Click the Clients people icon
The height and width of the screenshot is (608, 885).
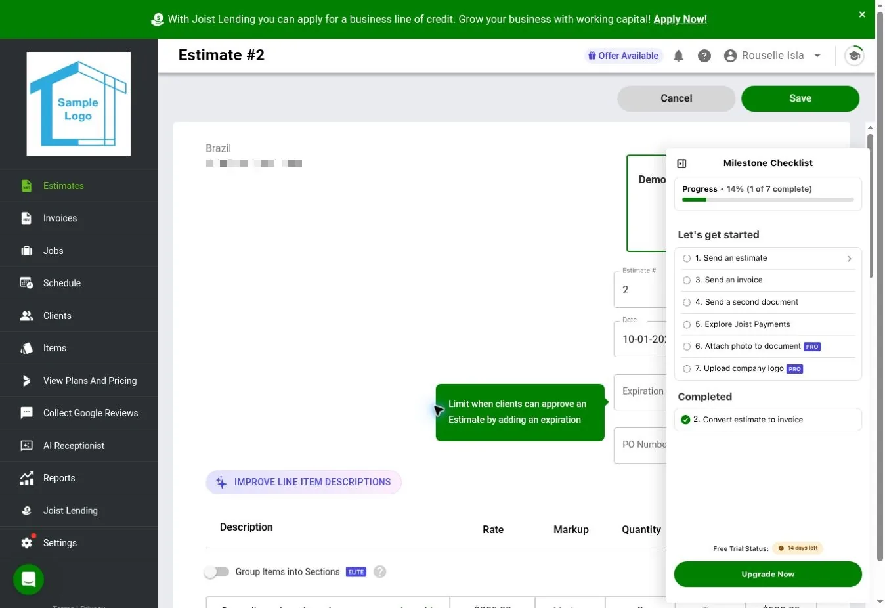point(26,316)
